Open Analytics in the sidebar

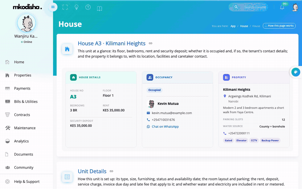27,141
